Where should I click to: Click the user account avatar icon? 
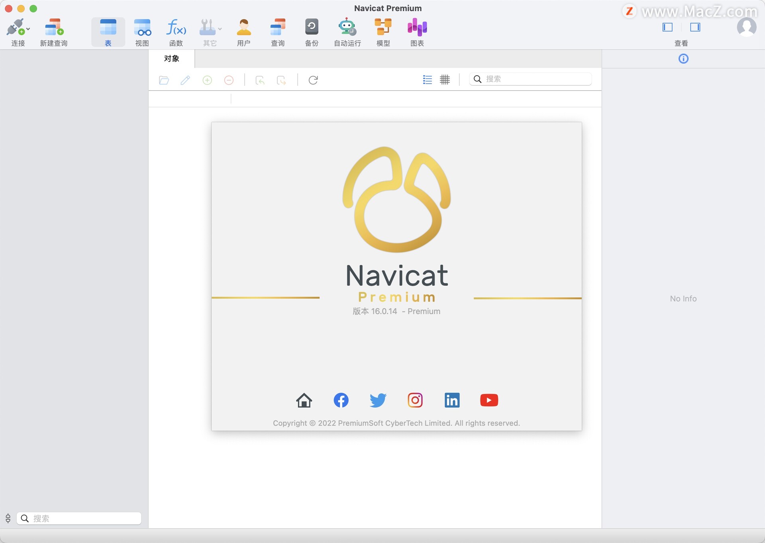[x=747, y=27]
